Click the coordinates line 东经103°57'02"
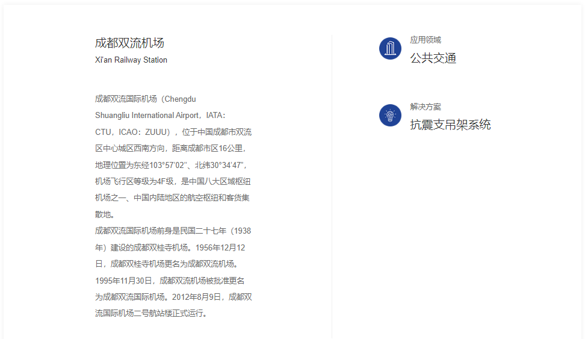Screen dimensions: 585x339 click(x=170, y=165)
